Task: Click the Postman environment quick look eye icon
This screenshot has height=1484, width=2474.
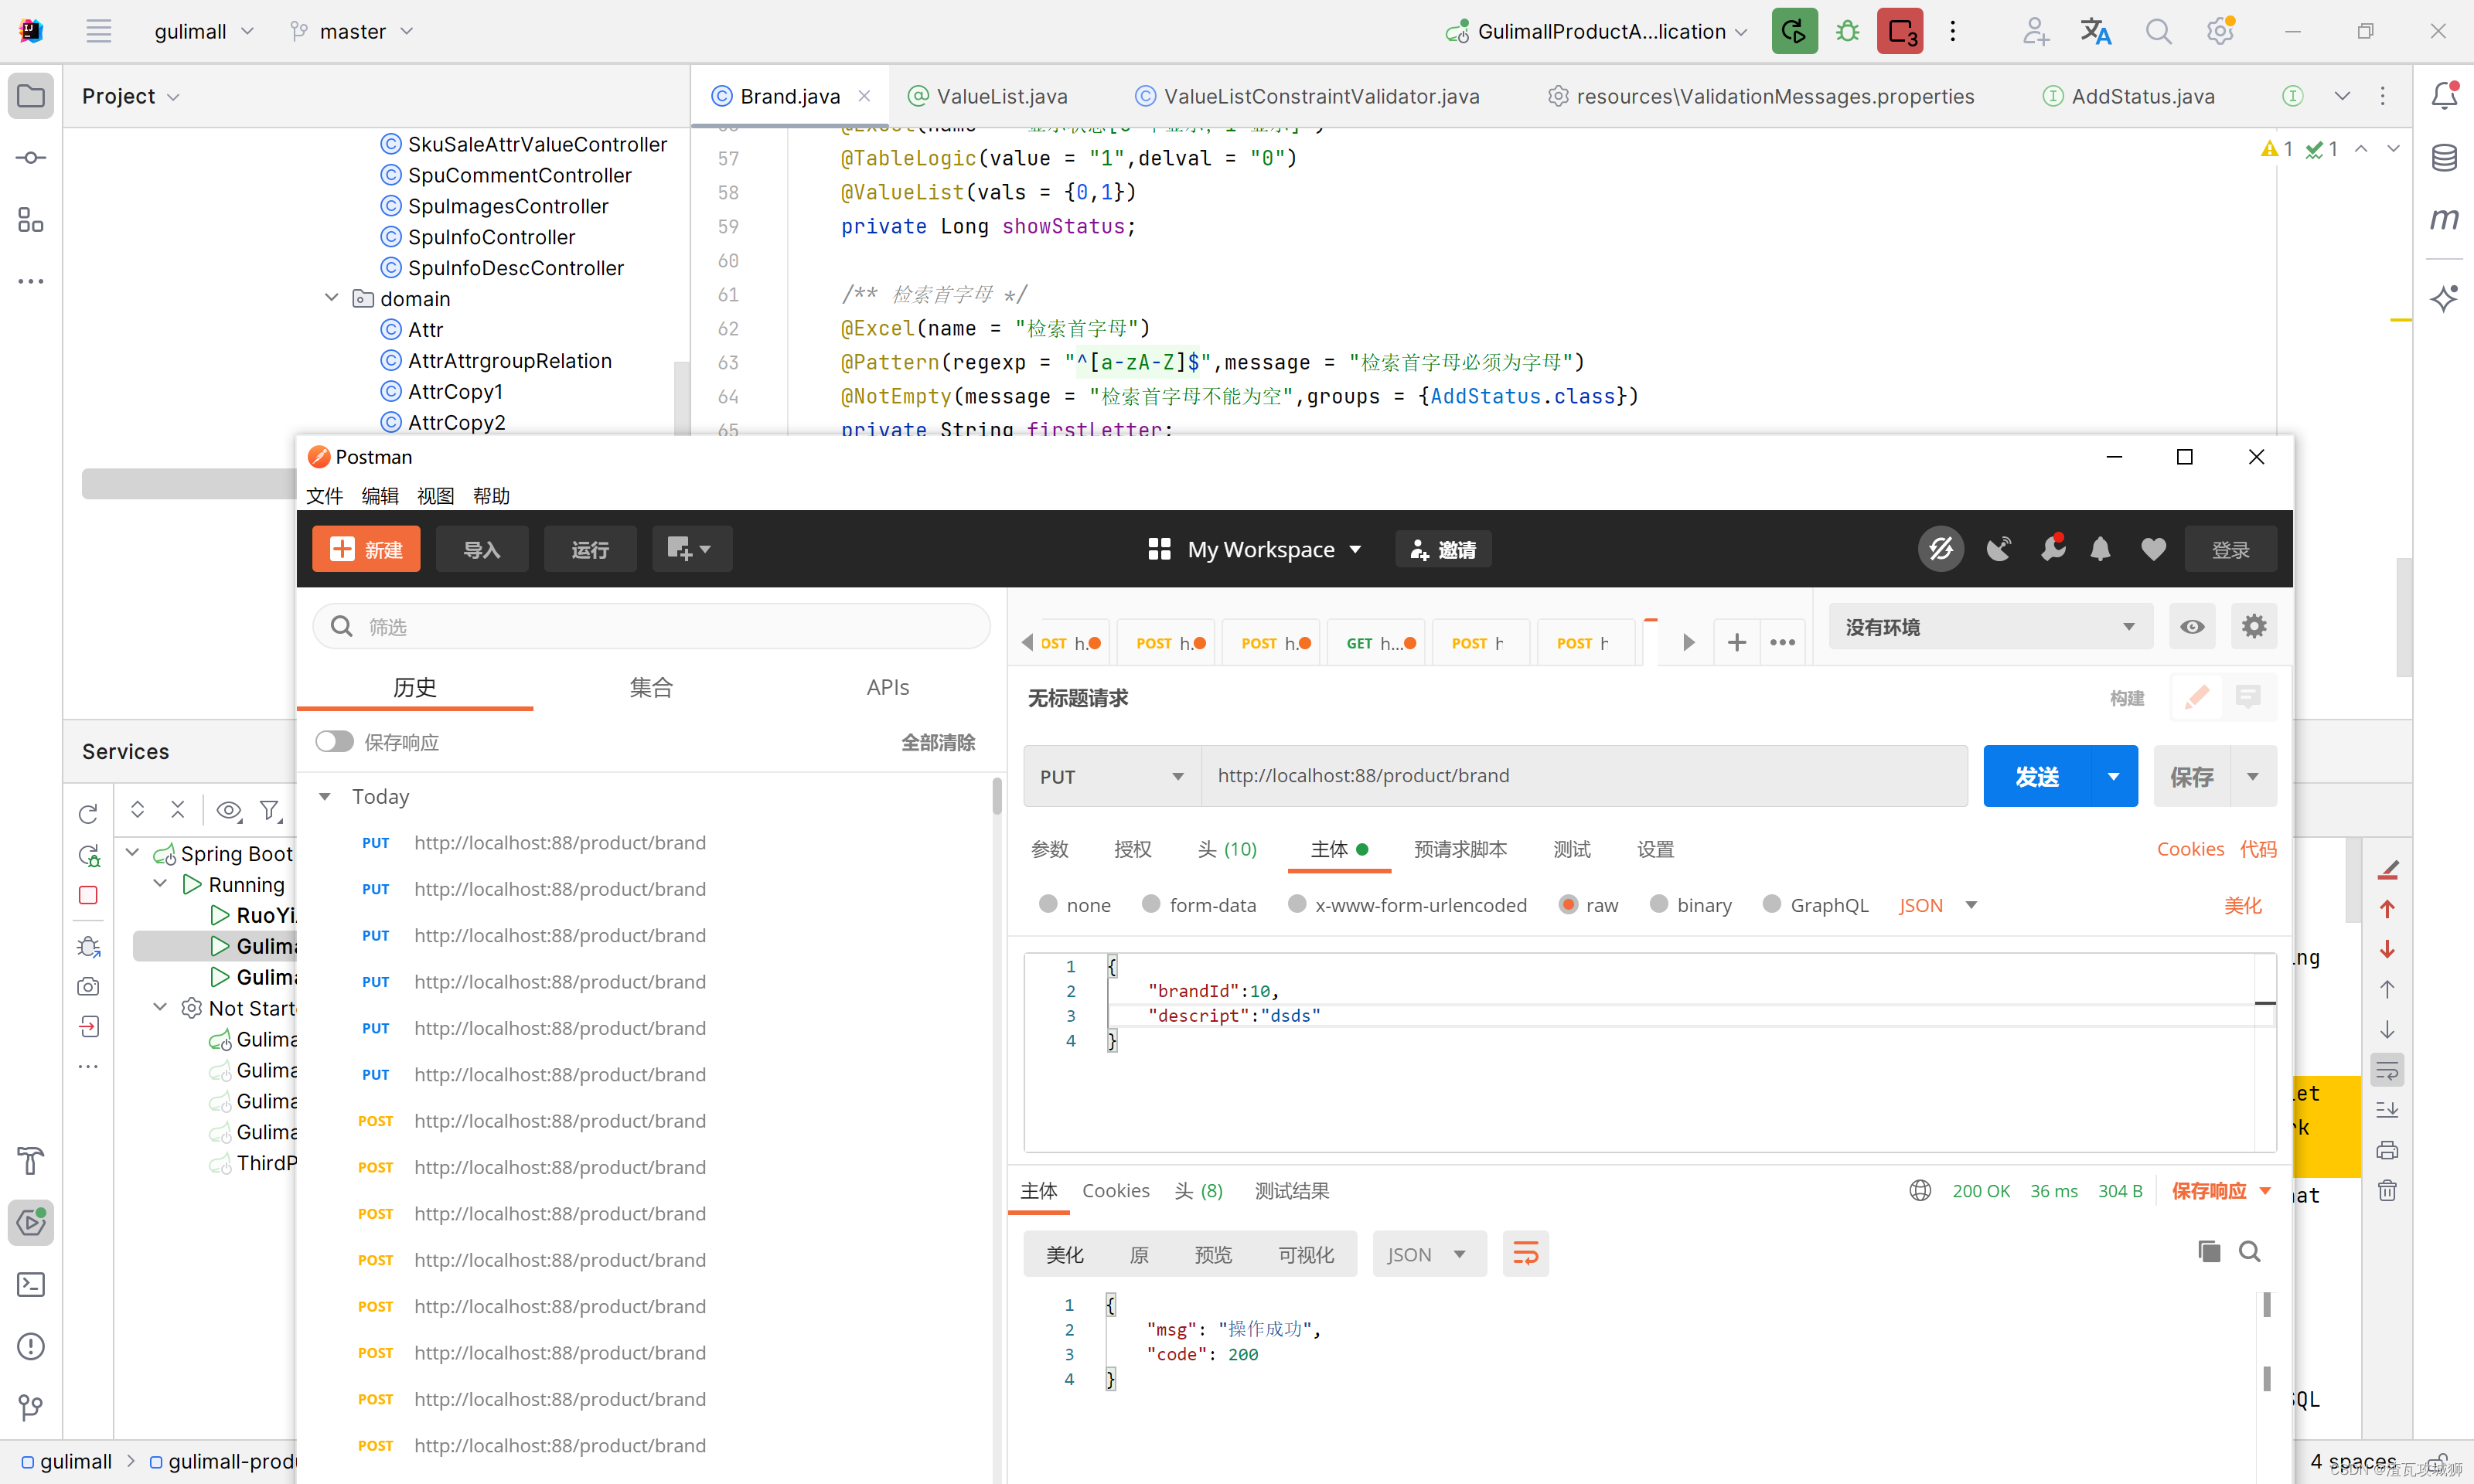Action: coord(2192,627)
